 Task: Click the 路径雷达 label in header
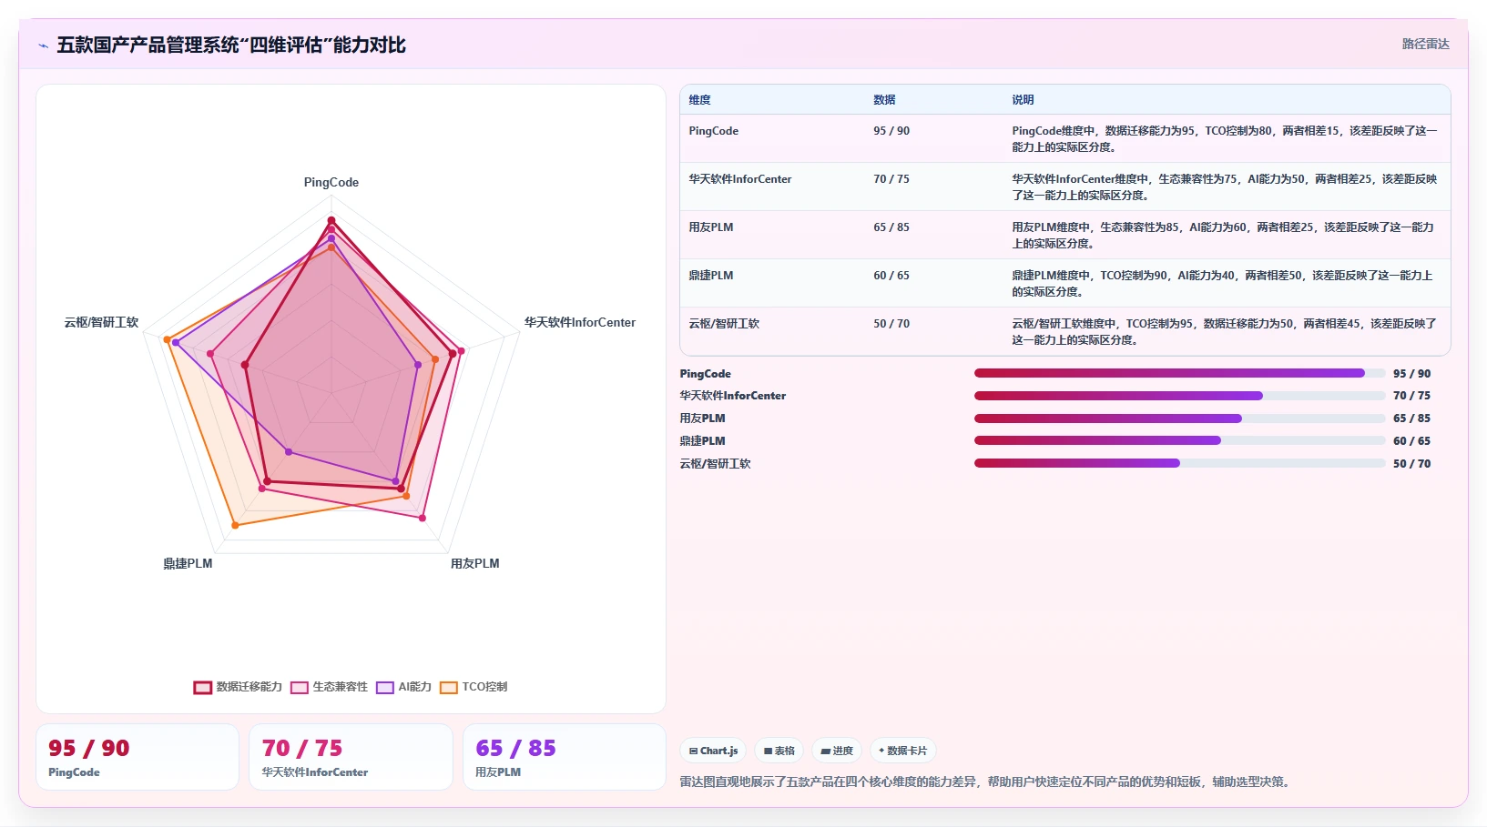tap(1425, 44)
